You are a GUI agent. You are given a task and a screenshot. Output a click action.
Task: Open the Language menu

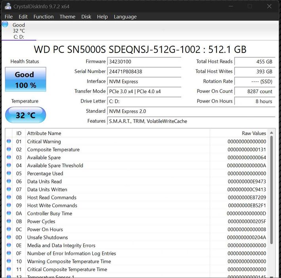click(125, 17)
